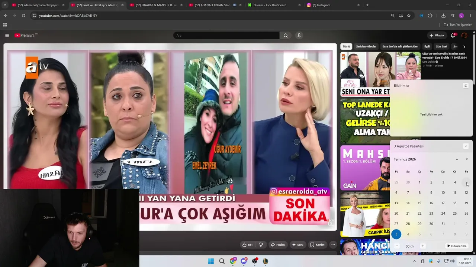Image resolution: width=476 pixels, height=267 pixels.
Task: Open the Chrome profile avatar
Action: pos(461,16)
